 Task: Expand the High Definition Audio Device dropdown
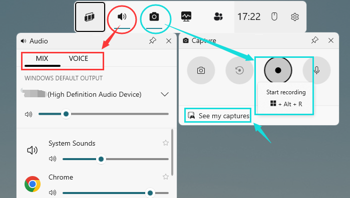click(x=165, y=94)
